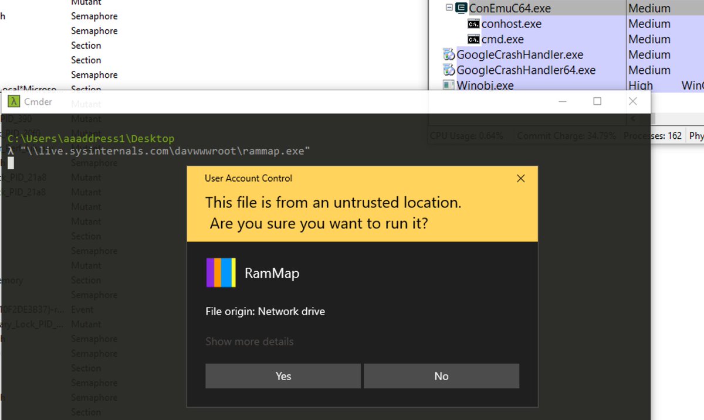Click the Processes: 162 status bar entry
Viewport: 704px width, 420px height.
click(652, 136)
